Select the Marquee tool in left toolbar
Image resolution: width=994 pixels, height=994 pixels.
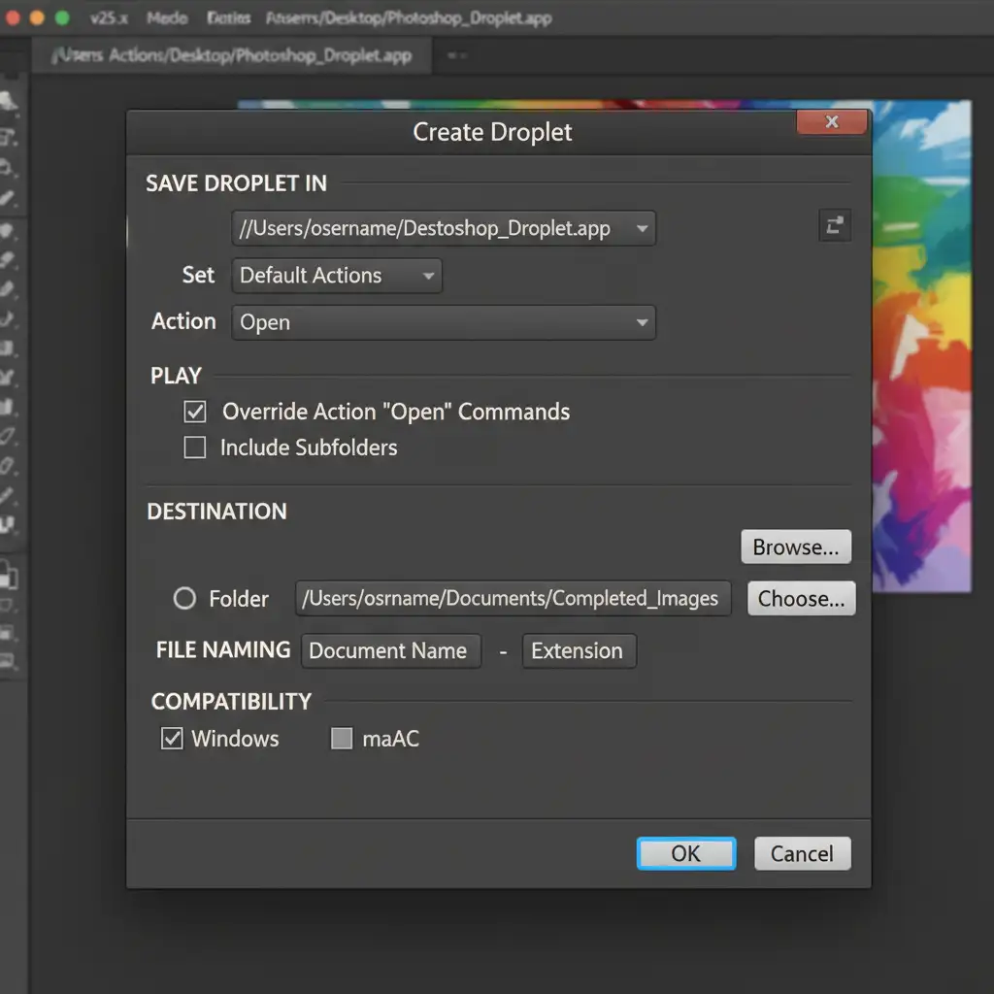coord(8,136)
